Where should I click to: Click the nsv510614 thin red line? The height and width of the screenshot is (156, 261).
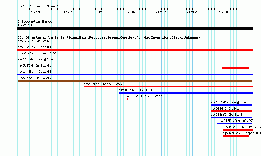(135, 56)
